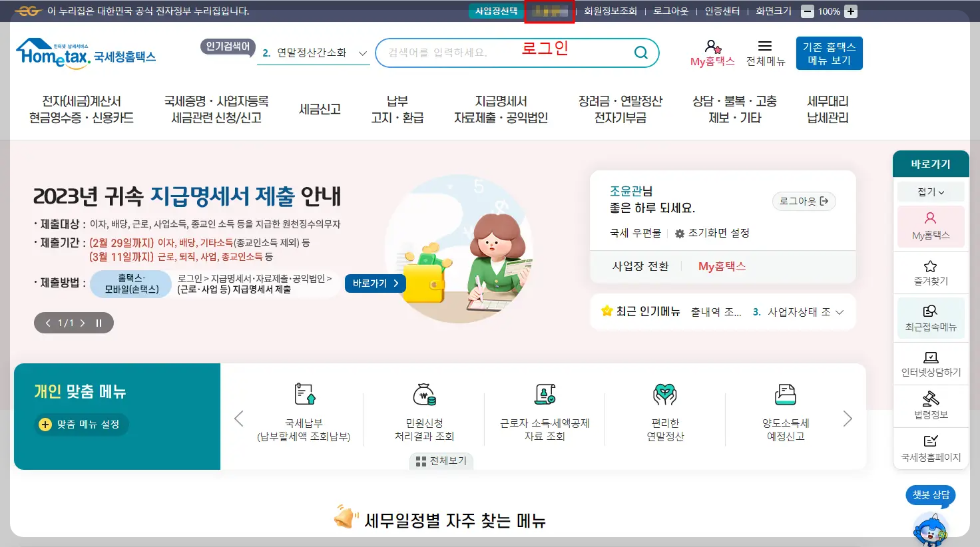Pause the banner carousel
980x547 pixels.
[x=99, y=323]
